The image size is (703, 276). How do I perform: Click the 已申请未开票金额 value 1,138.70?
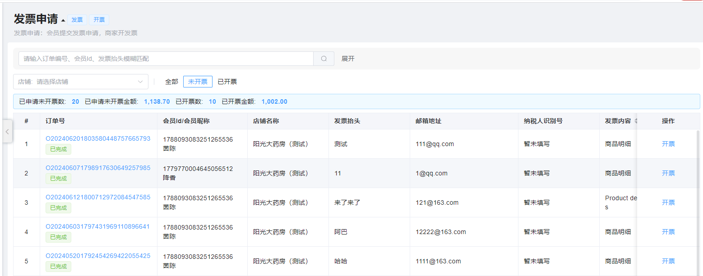[157, 101]
